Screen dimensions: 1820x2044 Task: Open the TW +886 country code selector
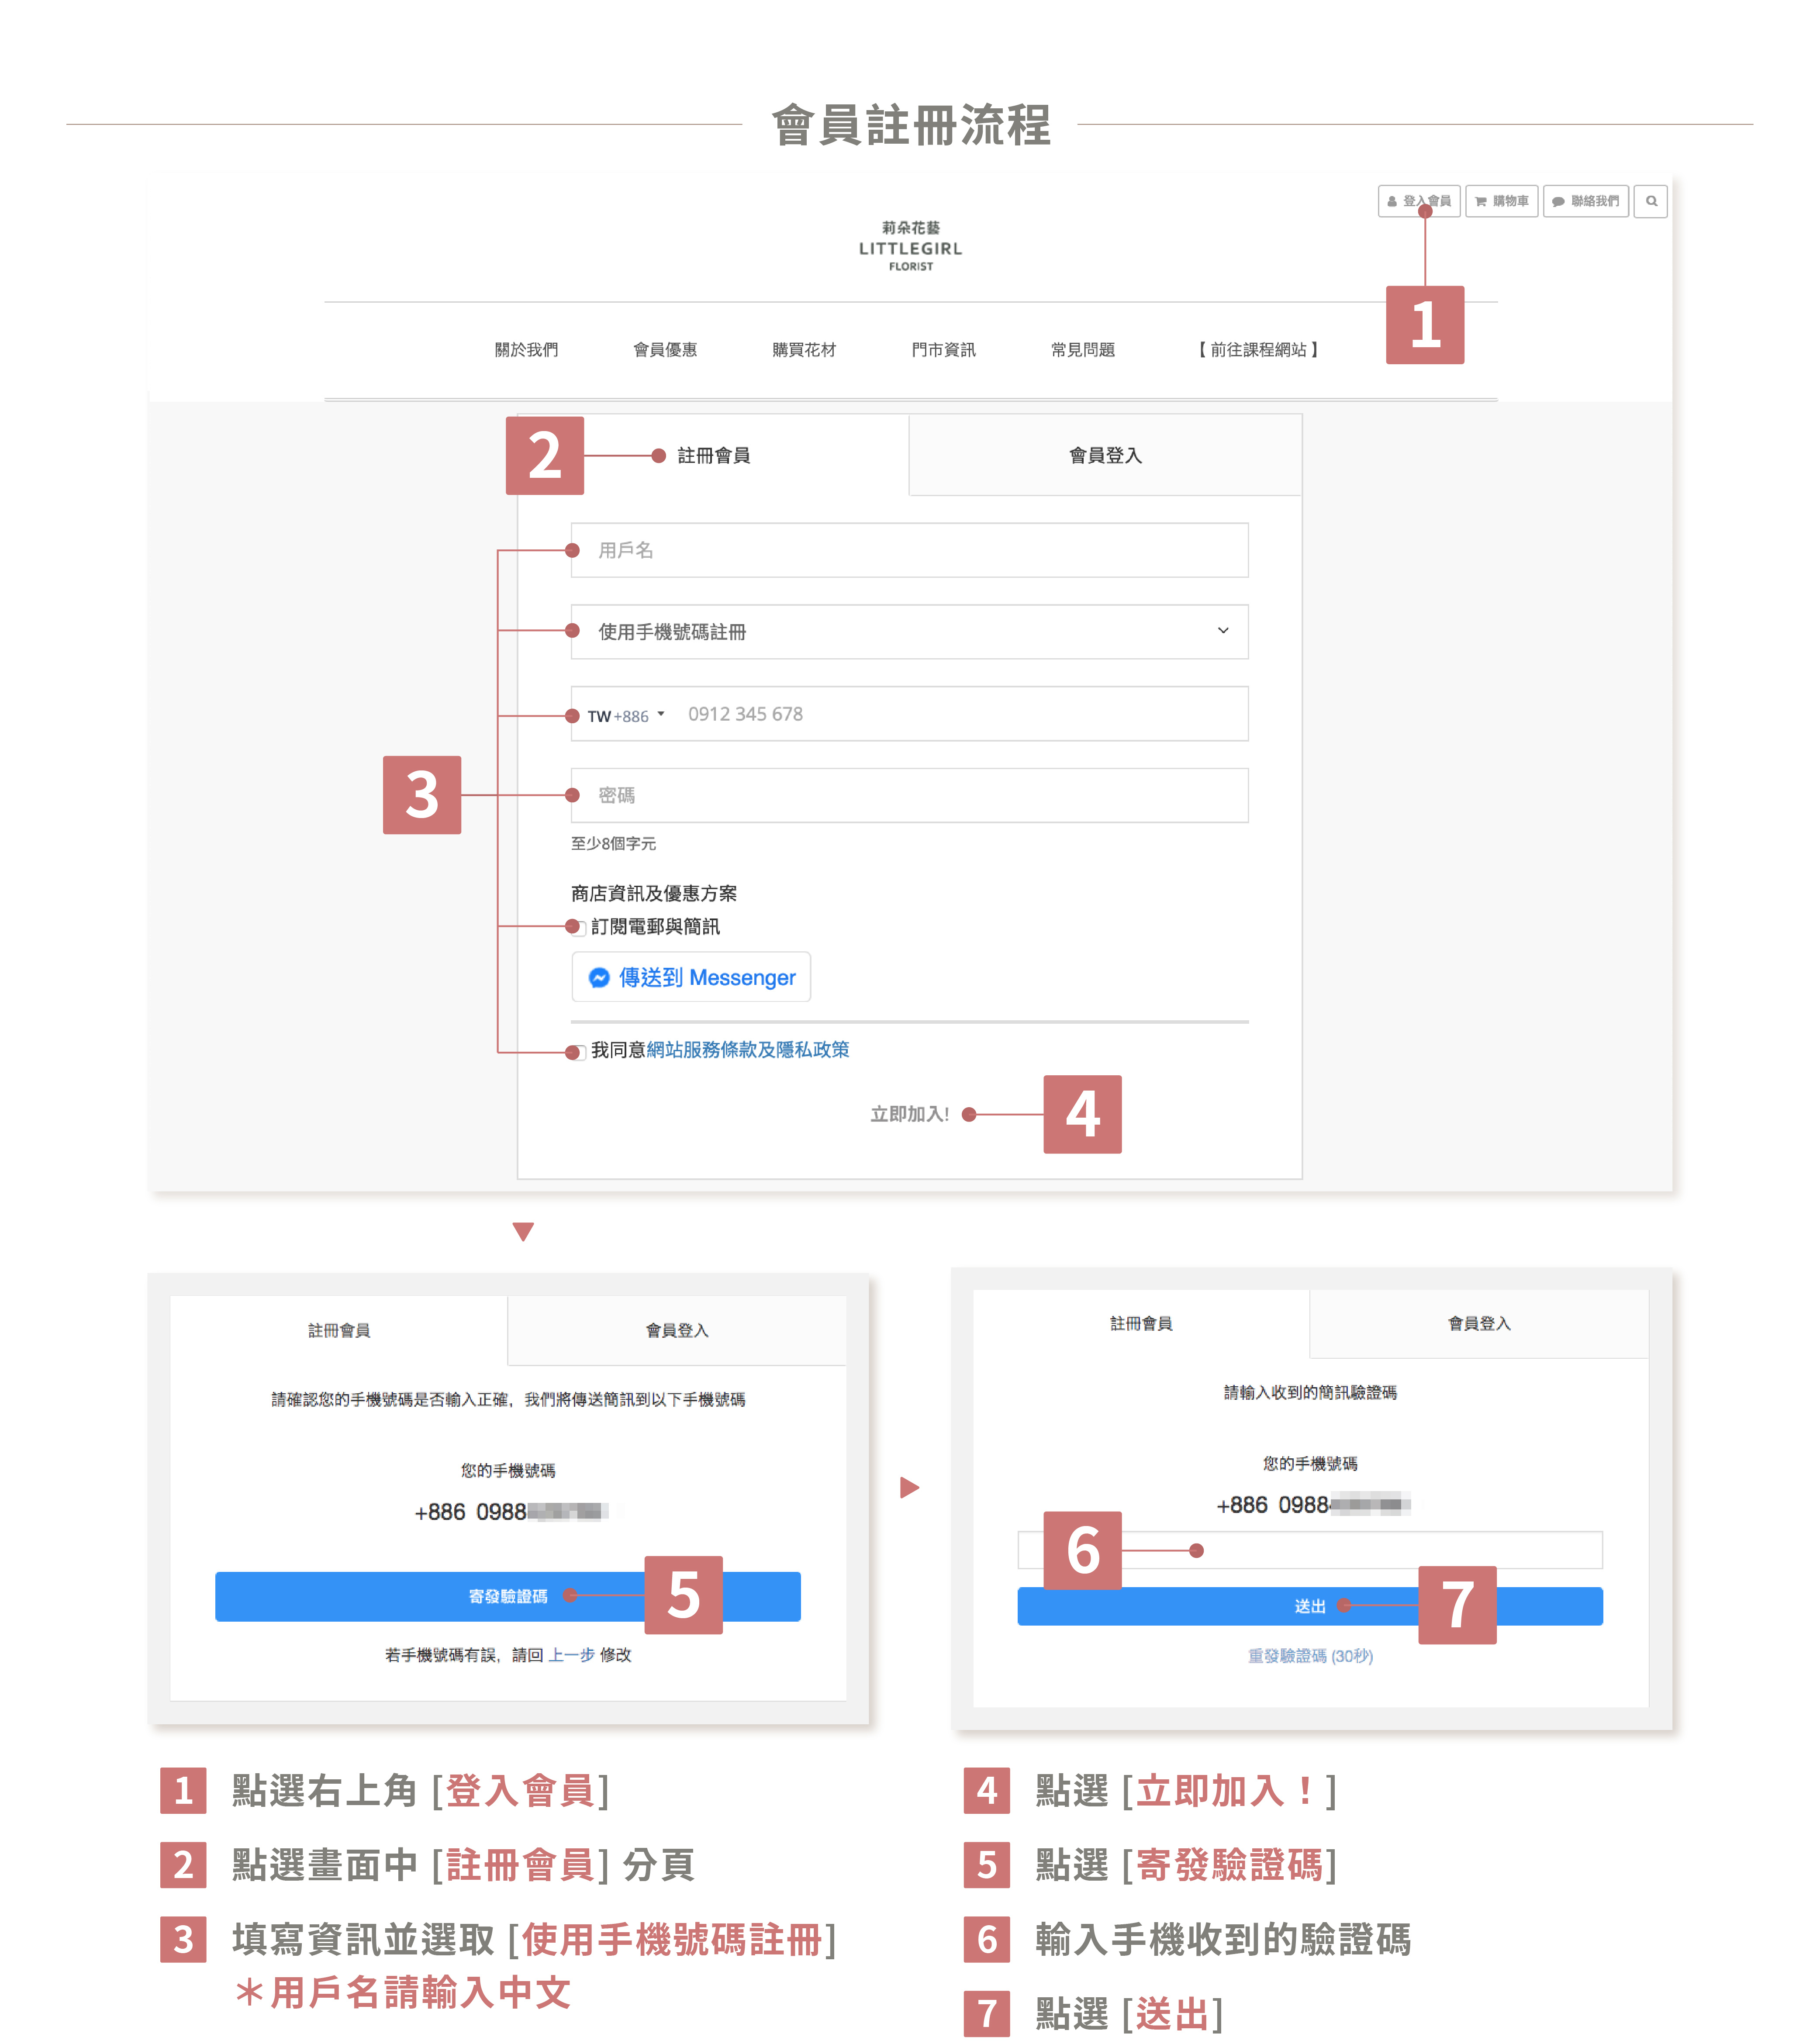(x=625, y=715)
